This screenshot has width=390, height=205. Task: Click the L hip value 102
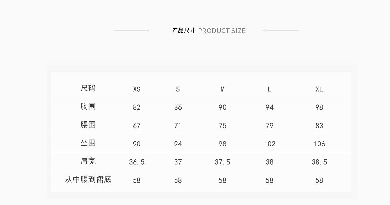click(x=269, y=144)
